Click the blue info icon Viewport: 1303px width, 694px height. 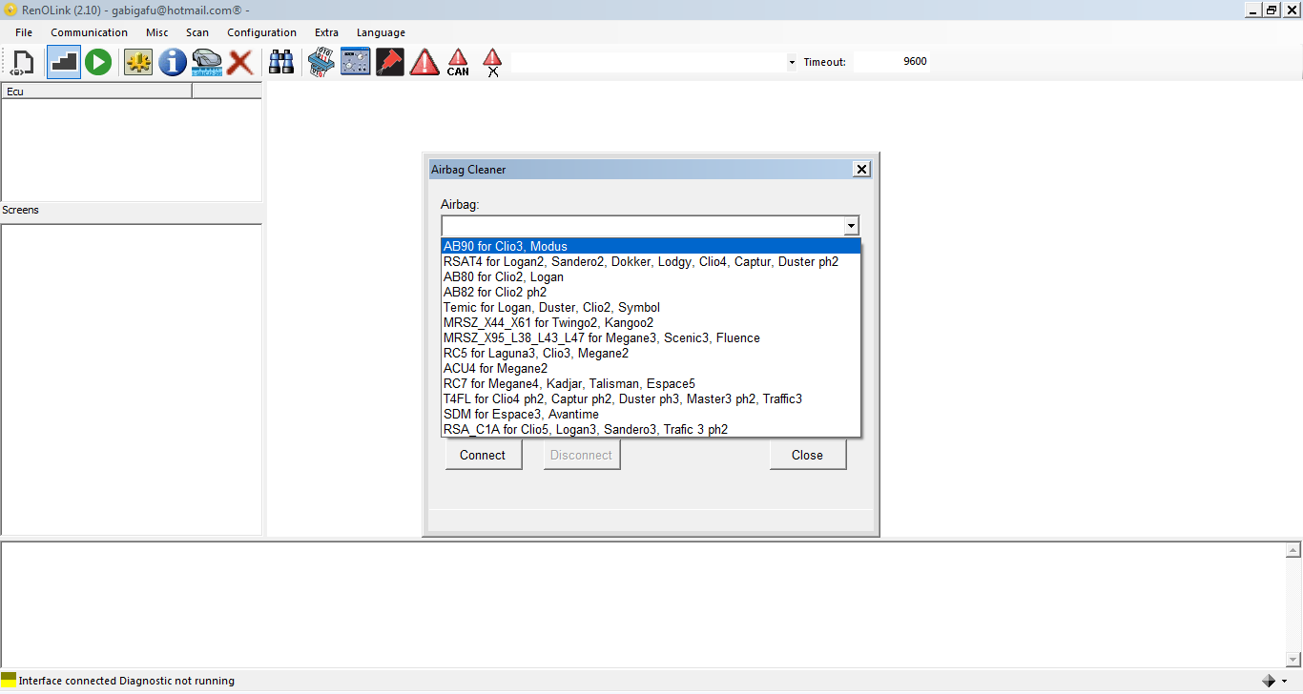click(173, 63)
